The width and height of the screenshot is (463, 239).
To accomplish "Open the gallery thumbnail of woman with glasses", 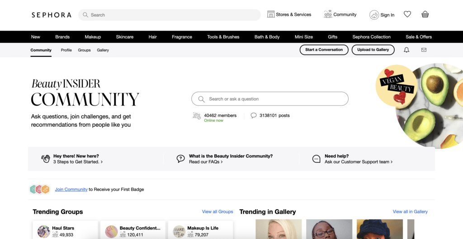I will coord(329,229).
